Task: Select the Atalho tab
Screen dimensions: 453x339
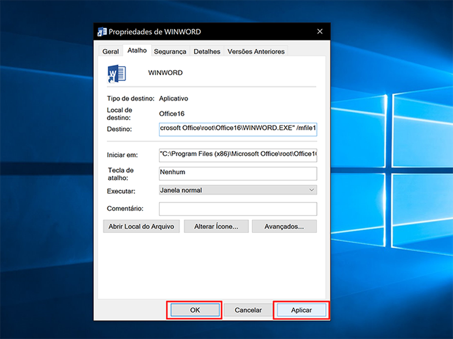Action: (137, 51)
